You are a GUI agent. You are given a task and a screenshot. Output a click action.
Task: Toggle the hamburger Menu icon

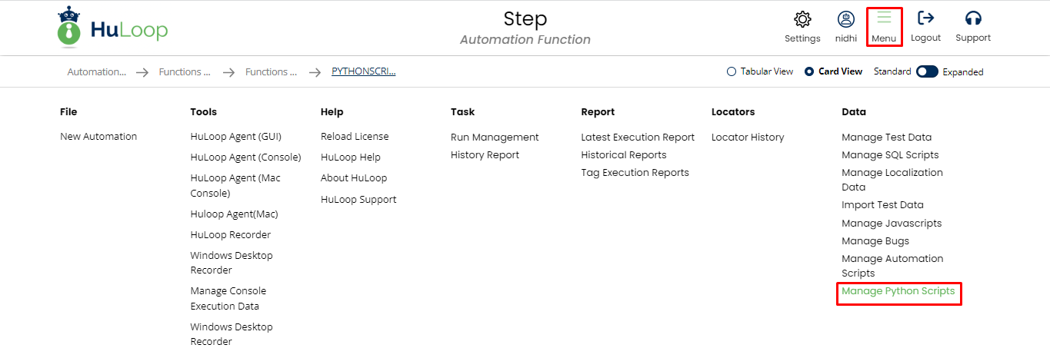coord(884,18)
